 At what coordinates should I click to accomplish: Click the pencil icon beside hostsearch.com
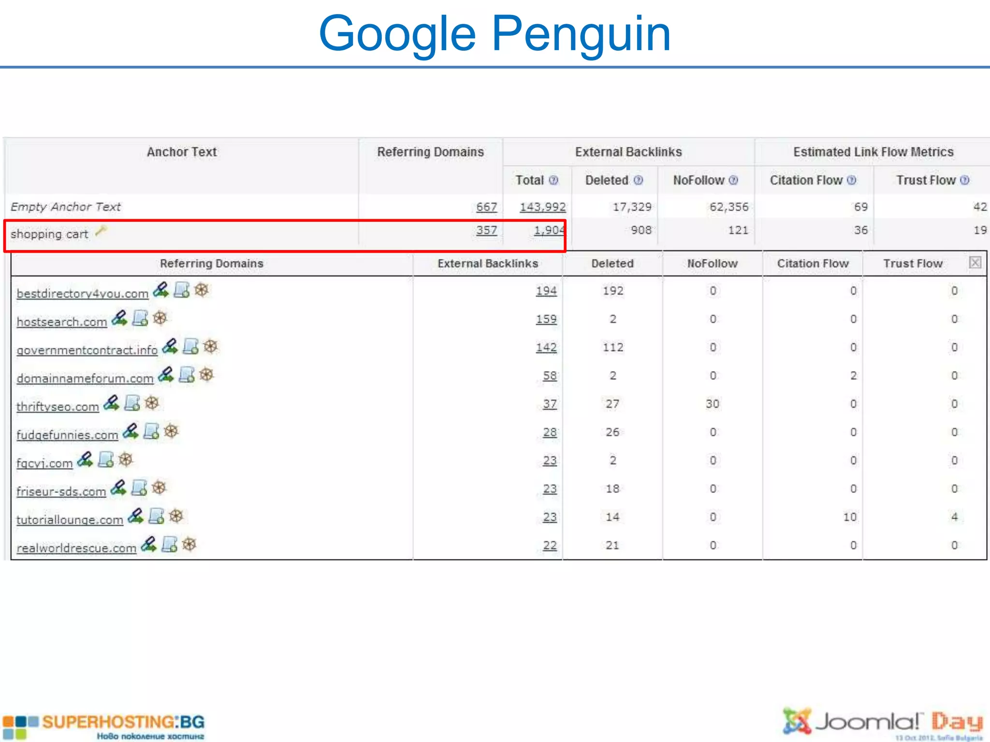coord(119,318)
